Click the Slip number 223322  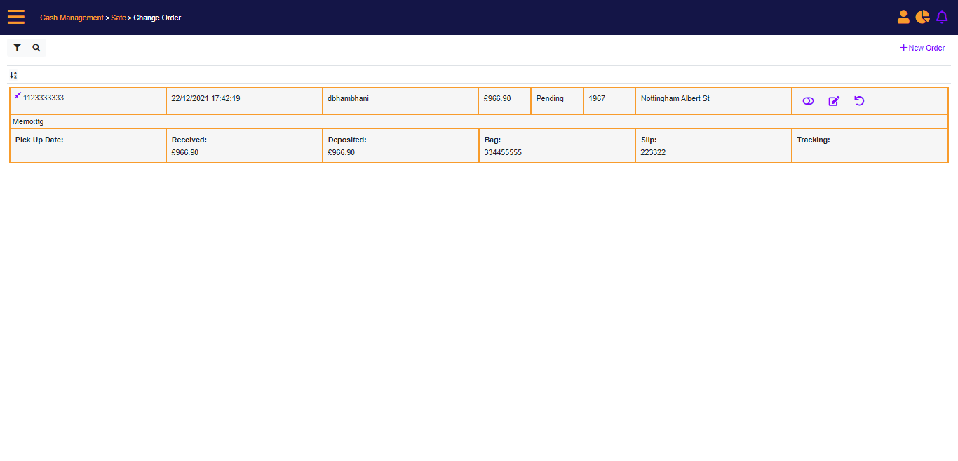(x=653, y=152)
